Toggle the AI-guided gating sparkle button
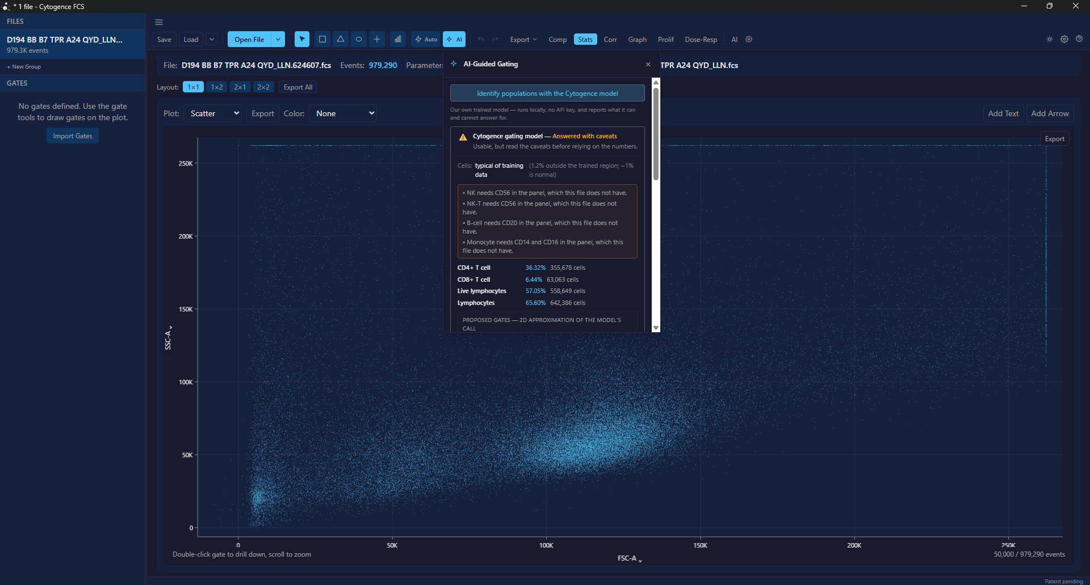 (454, 39)
